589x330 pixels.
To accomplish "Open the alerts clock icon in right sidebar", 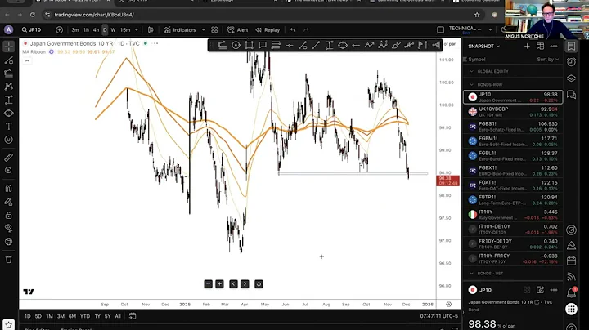I will 571,62.
